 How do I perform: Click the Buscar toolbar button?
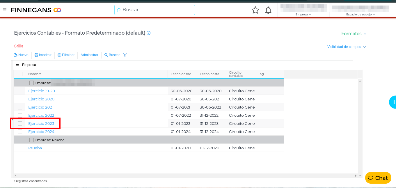point(112,55)
